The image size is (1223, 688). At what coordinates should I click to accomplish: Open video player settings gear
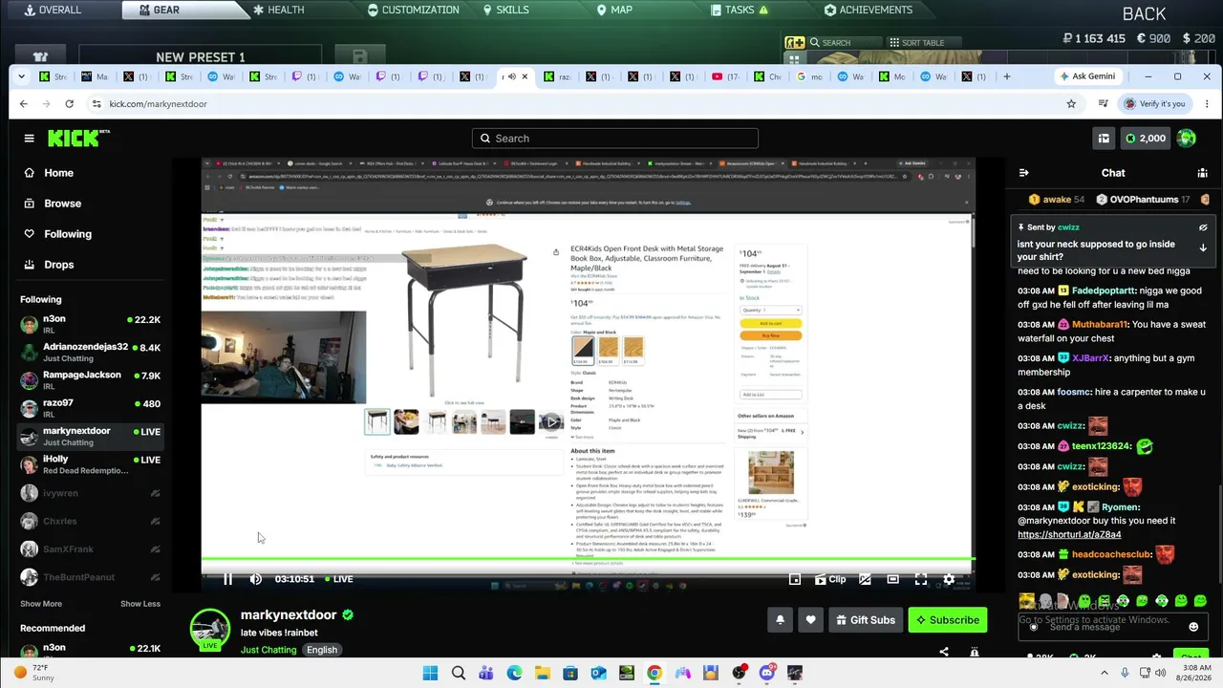949,579
